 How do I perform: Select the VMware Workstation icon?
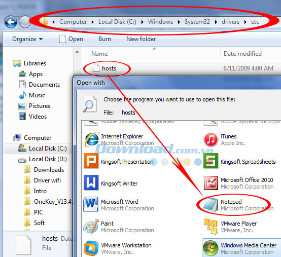(x=91, y=248)
